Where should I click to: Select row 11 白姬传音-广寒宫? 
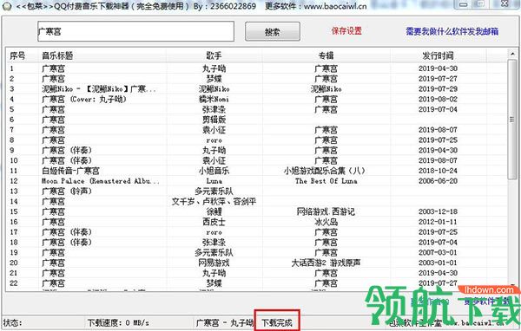tap(70, 171)
